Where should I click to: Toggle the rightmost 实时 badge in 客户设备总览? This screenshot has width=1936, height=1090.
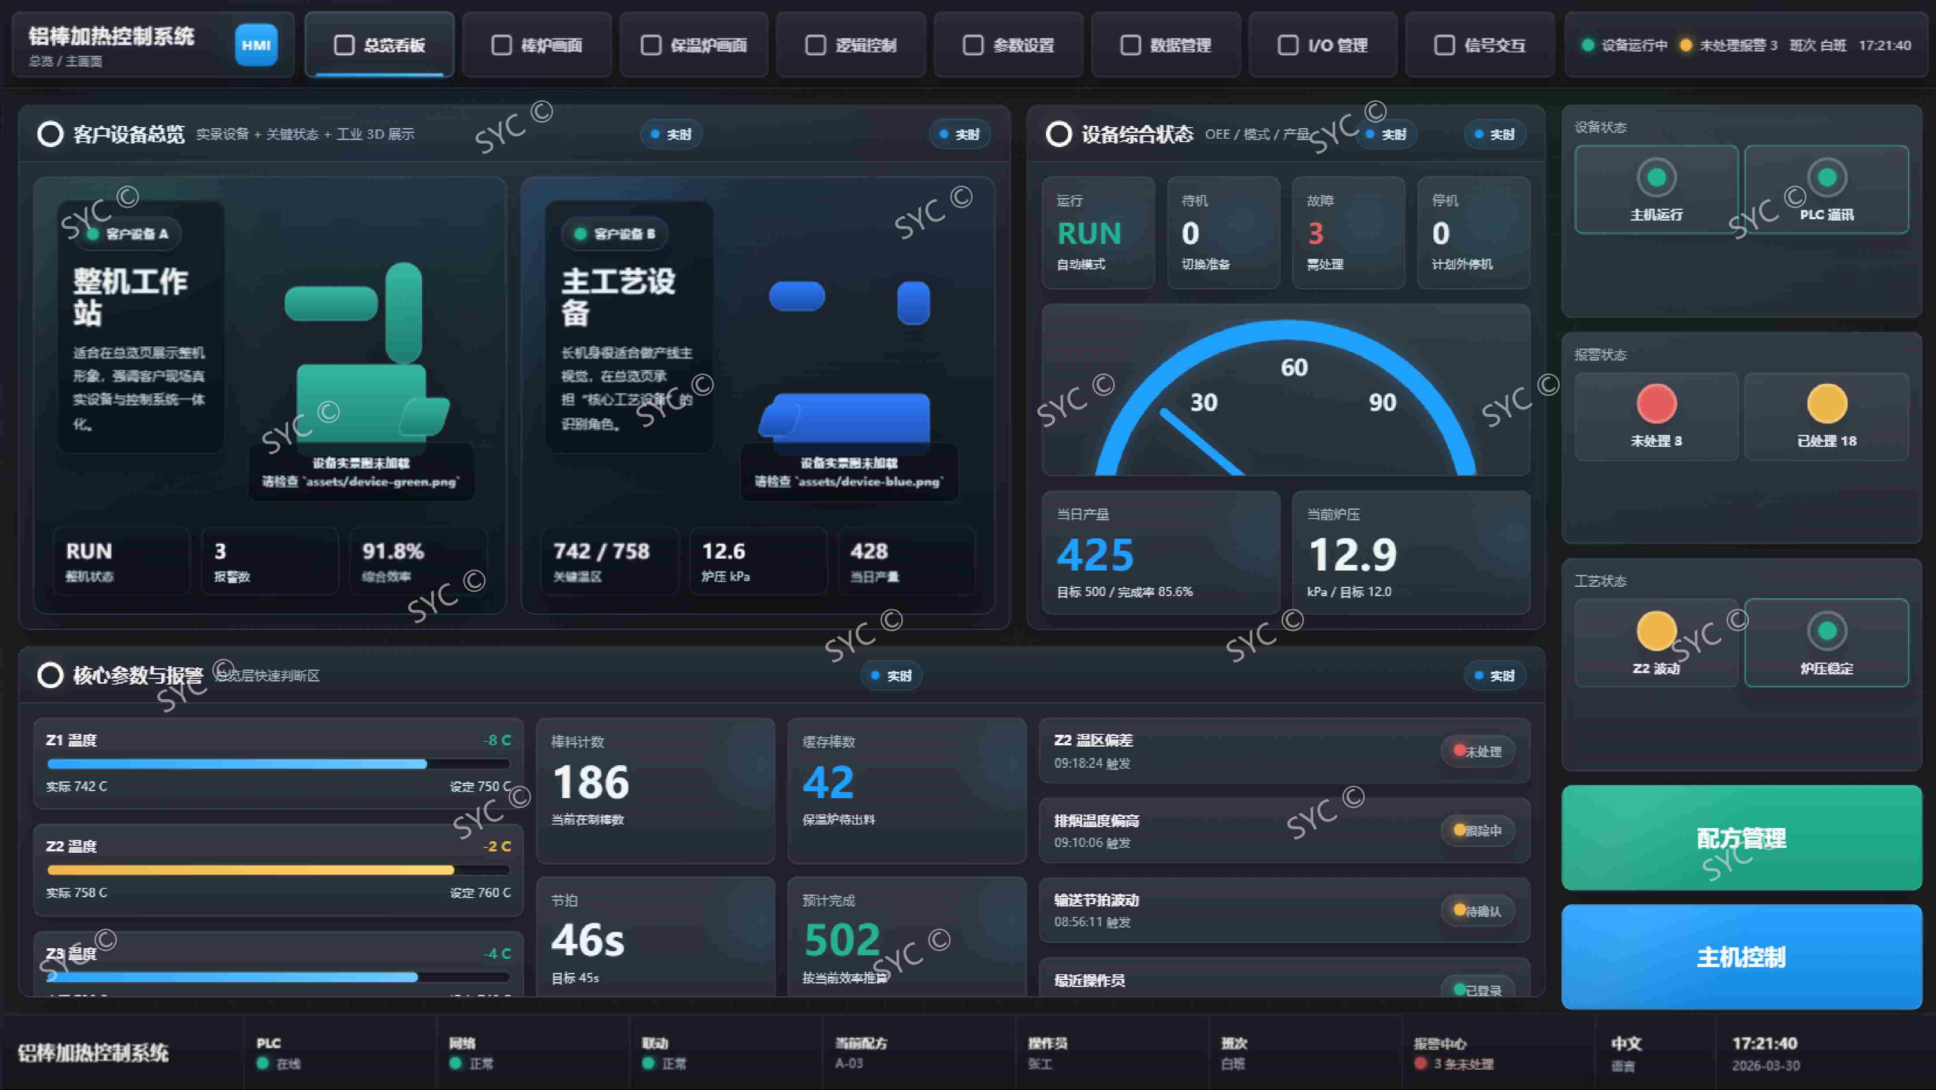point(960,135)
